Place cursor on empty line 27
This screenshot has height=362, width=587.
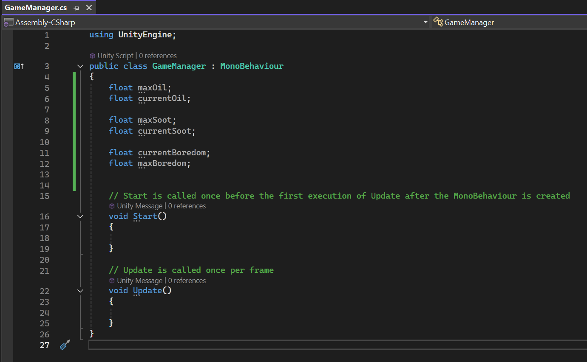coord(337,345)
